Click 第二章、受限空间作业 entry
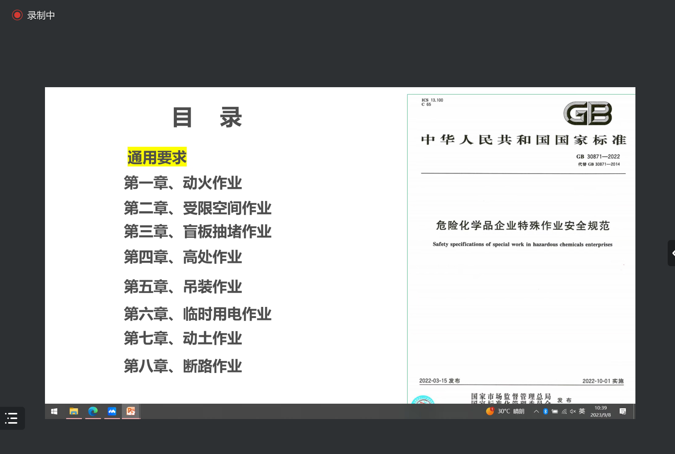Screen dimensions: 675x454 (198, 208)
